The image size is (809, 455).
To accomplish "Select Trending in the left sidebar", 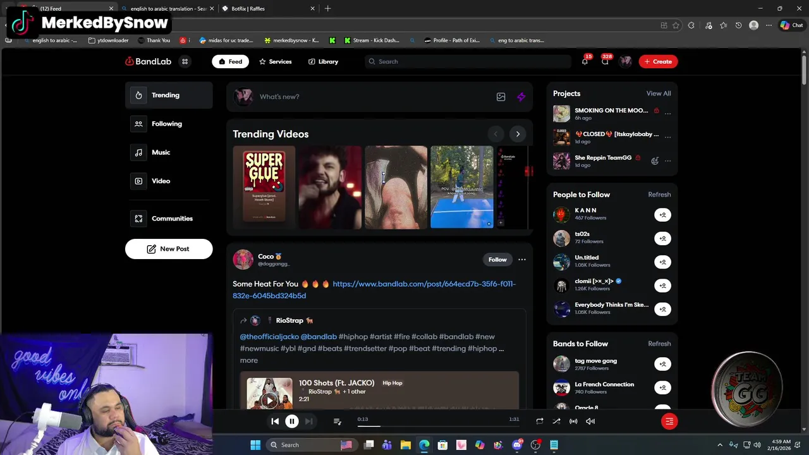I will [169, 95].
